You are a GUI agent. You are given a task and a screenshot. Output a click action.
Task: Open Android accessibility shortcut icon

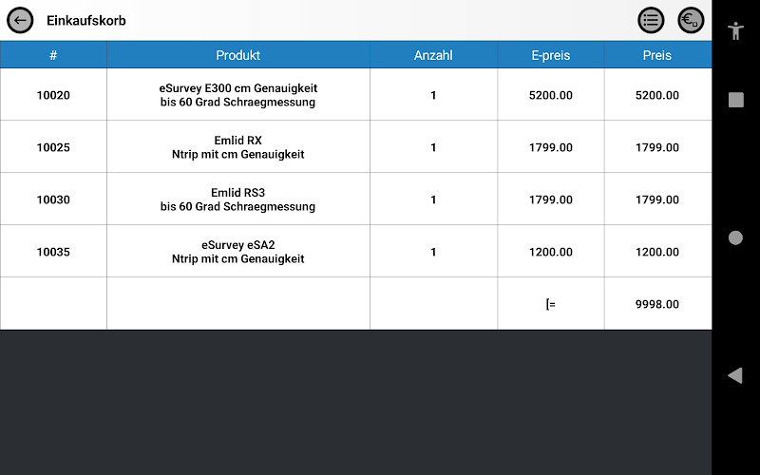click(735, 30)
